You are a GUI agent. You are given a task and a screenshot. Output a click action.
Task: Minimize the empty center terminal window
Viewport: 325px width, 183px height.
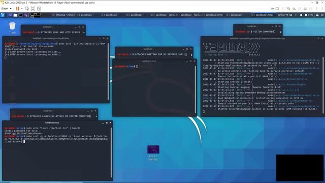click(187, 61)
